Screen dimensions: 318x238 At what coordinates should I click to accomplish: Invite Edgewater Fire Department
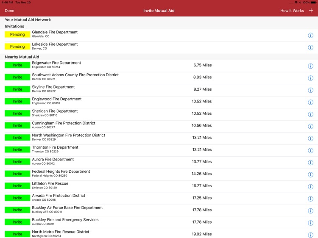point(17,65)
